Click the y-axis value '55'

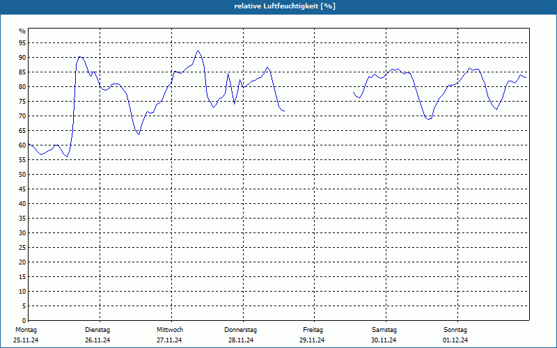click(x=22, y=160)
